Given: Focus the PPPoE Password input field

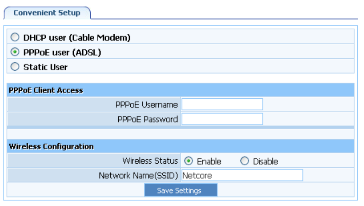Looking at the screenshot, I should click(222, 119).
